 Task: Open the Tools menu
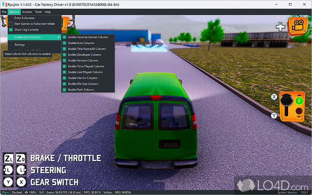[x=38, y=12]
